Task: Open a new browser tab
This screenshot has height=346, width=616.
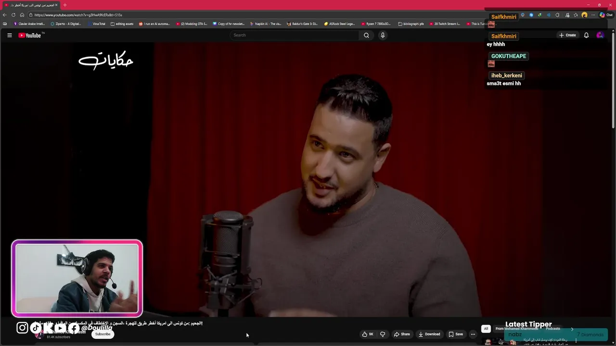Action: [65, 5]
